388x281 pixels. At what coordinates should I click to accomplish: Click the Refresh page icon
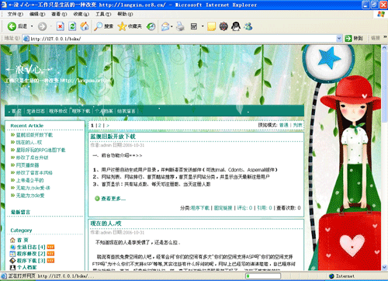point(72,26)
